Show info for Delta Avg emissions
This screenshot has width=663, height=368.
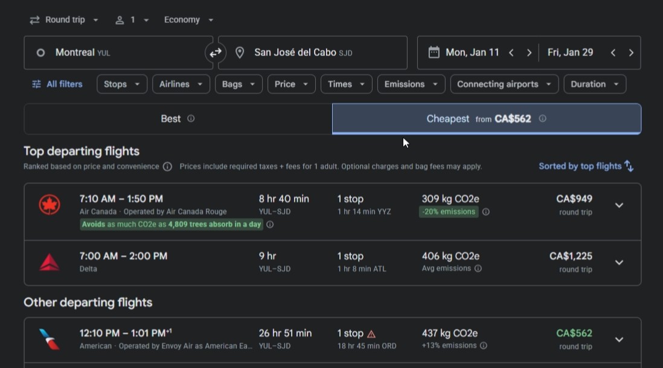(x=478, y=268)
